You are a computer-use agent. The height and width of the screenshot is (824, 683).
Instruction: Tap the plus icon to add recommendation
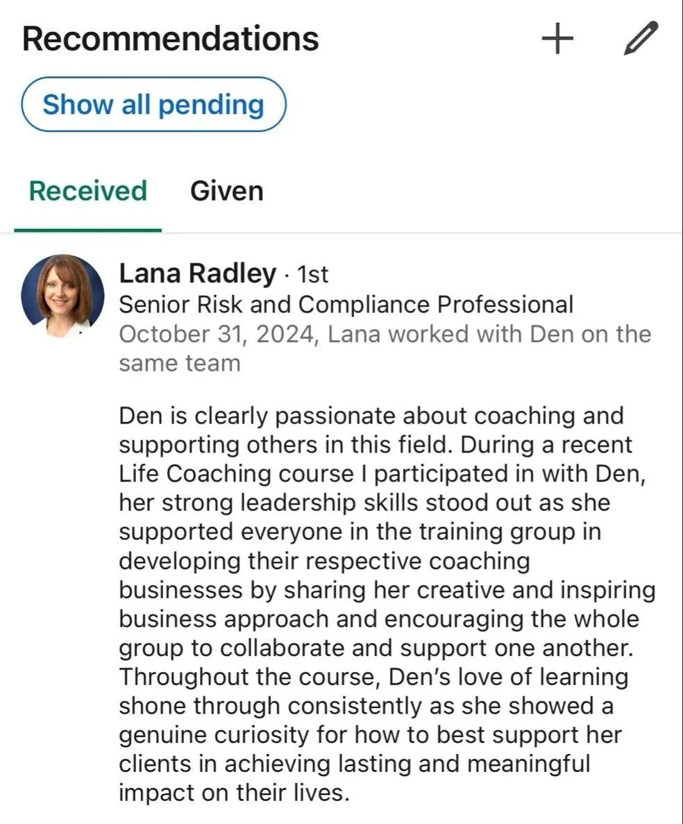coord(557,38)
